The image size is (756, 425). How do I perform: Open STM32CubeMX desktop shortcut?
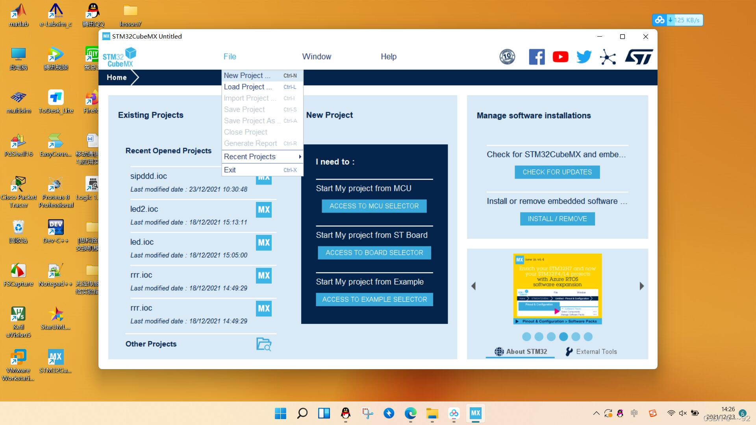(56, 362)
